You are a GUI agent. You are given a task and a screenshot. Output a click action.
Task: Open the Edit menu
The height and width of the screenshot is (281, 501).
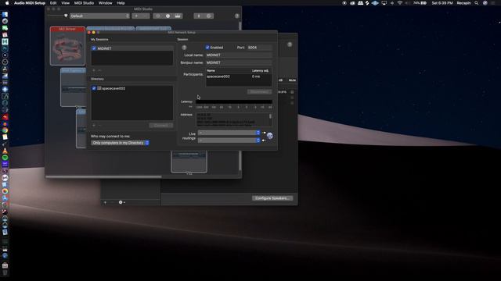tap(53, 3)
